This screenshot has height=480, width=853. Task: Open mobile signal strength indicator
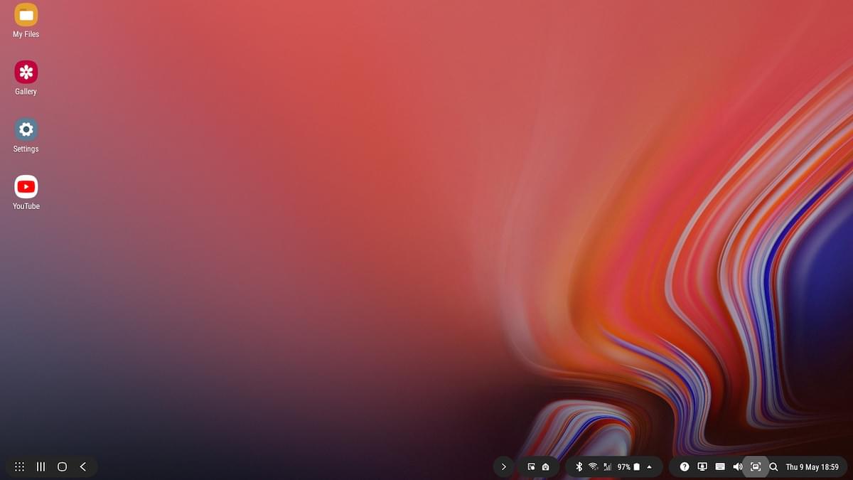point(607,466)
